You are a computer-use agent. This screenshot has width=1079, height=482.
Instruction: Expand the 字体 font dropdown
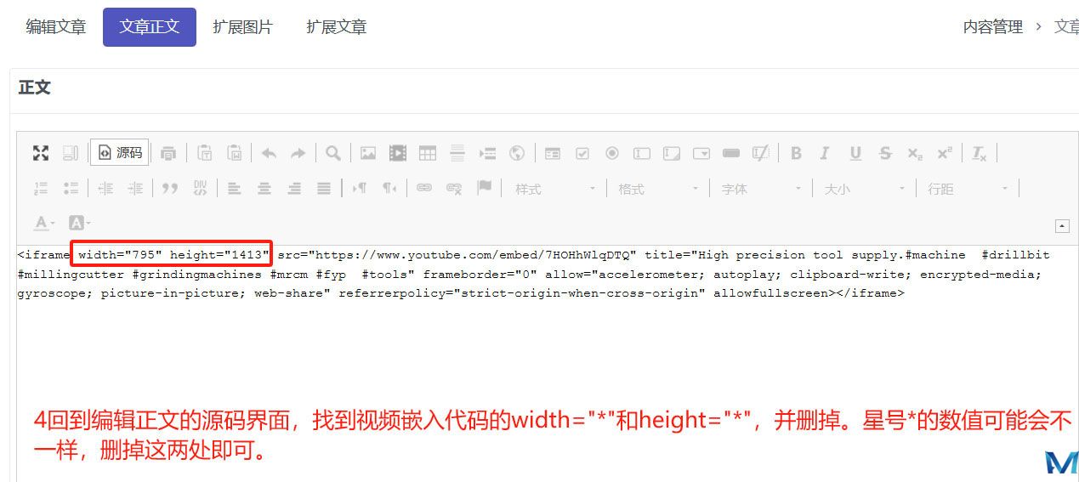click(760, 189)
